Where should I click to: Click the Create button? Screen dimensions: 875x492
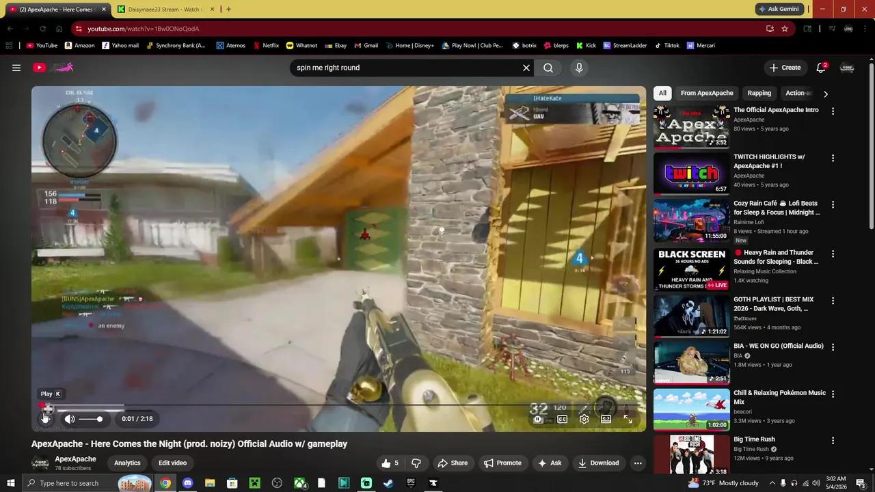(785, 68)
